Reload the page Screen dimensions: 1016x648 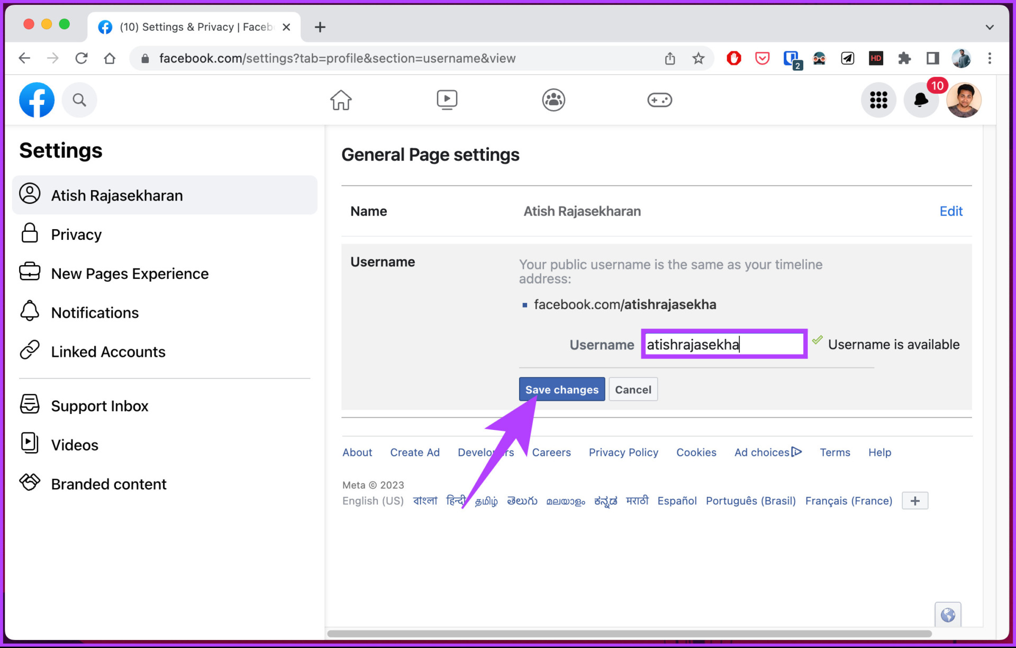81,58
